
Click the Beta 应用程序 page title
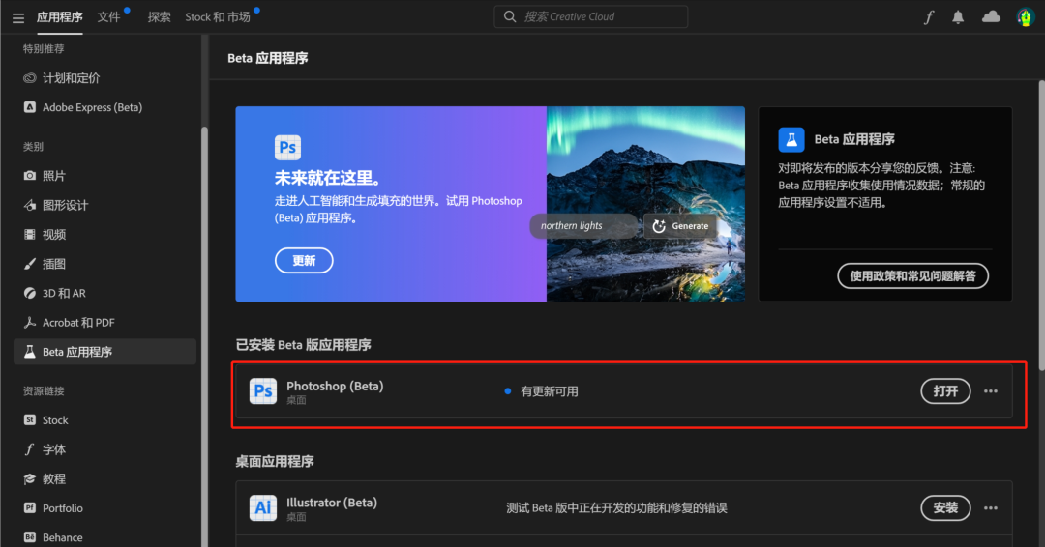[267, 58]
